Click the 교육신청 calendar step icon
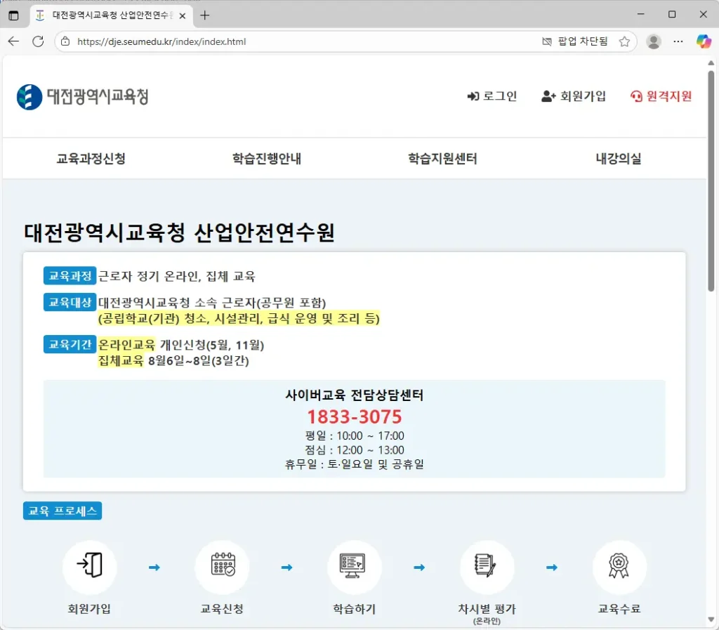The width and height of the screenshot is (719, 630). click(223, 567)
